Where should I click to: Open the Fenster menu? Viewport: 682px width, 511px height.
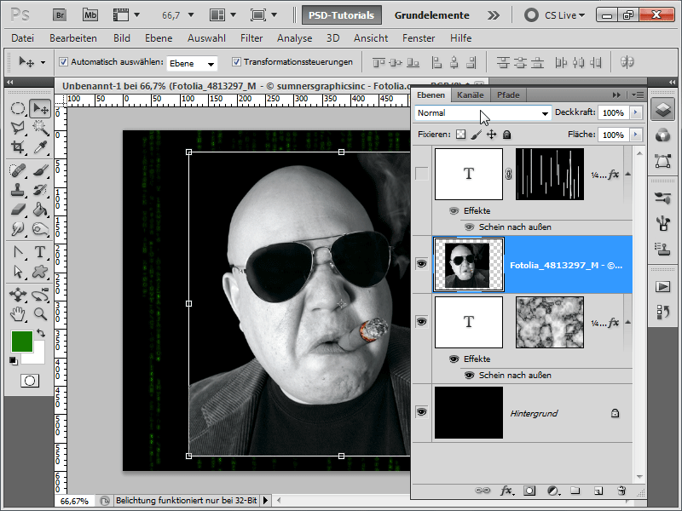pyautogui.click(x=419, y=38)
